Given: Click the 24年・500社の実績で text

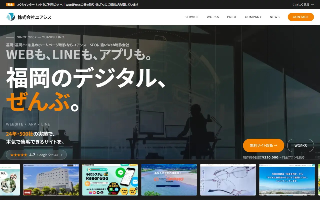Looking at the screenshot, I should coord(30,134).
